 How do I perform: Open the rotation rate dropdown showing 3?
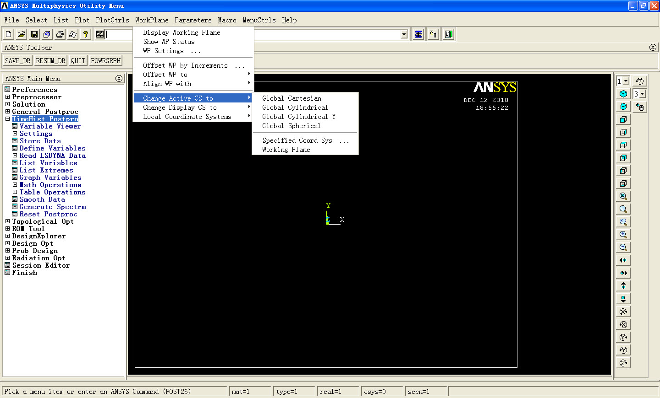643,94
